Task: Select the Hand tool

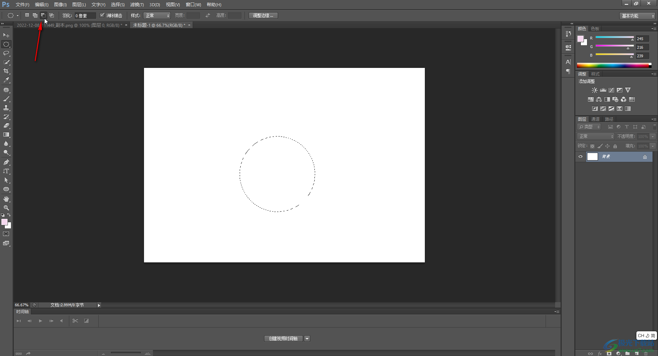Action: coord(6,199)
